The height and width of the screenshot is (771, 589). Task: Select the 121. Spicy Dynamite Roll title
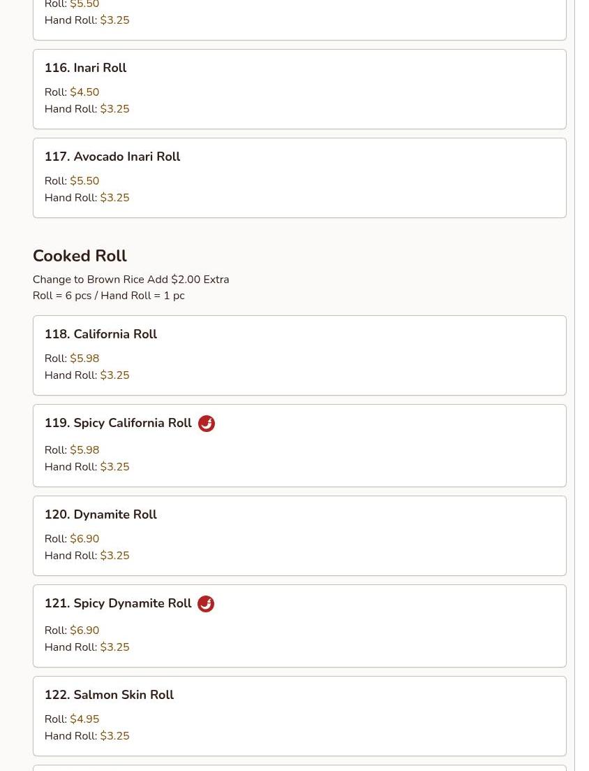[x=117, y=603]
